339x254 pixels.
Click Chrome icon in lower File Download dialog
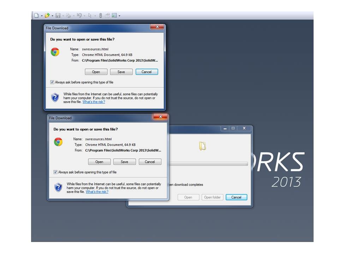pos(58,142)
